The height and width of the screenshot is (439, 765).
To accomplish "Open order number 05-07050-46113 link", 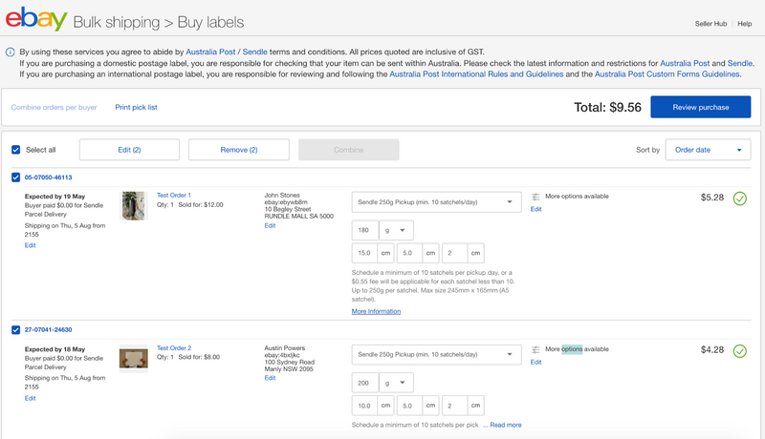I will point(49,178).
